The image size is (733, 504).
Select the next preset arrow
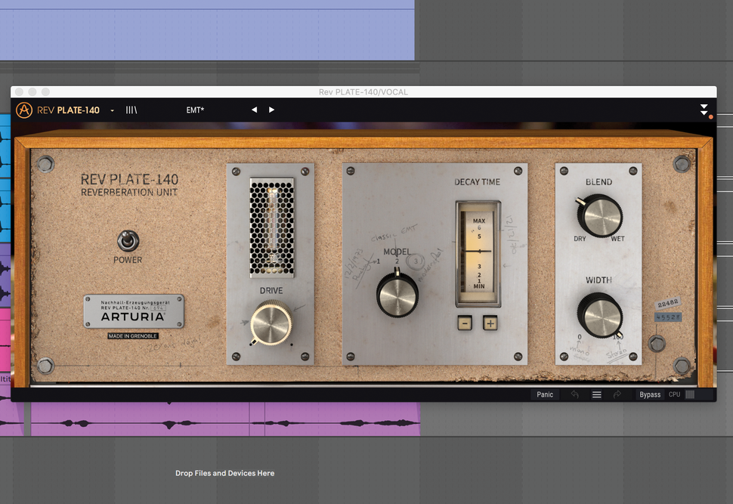pos(271,110)
